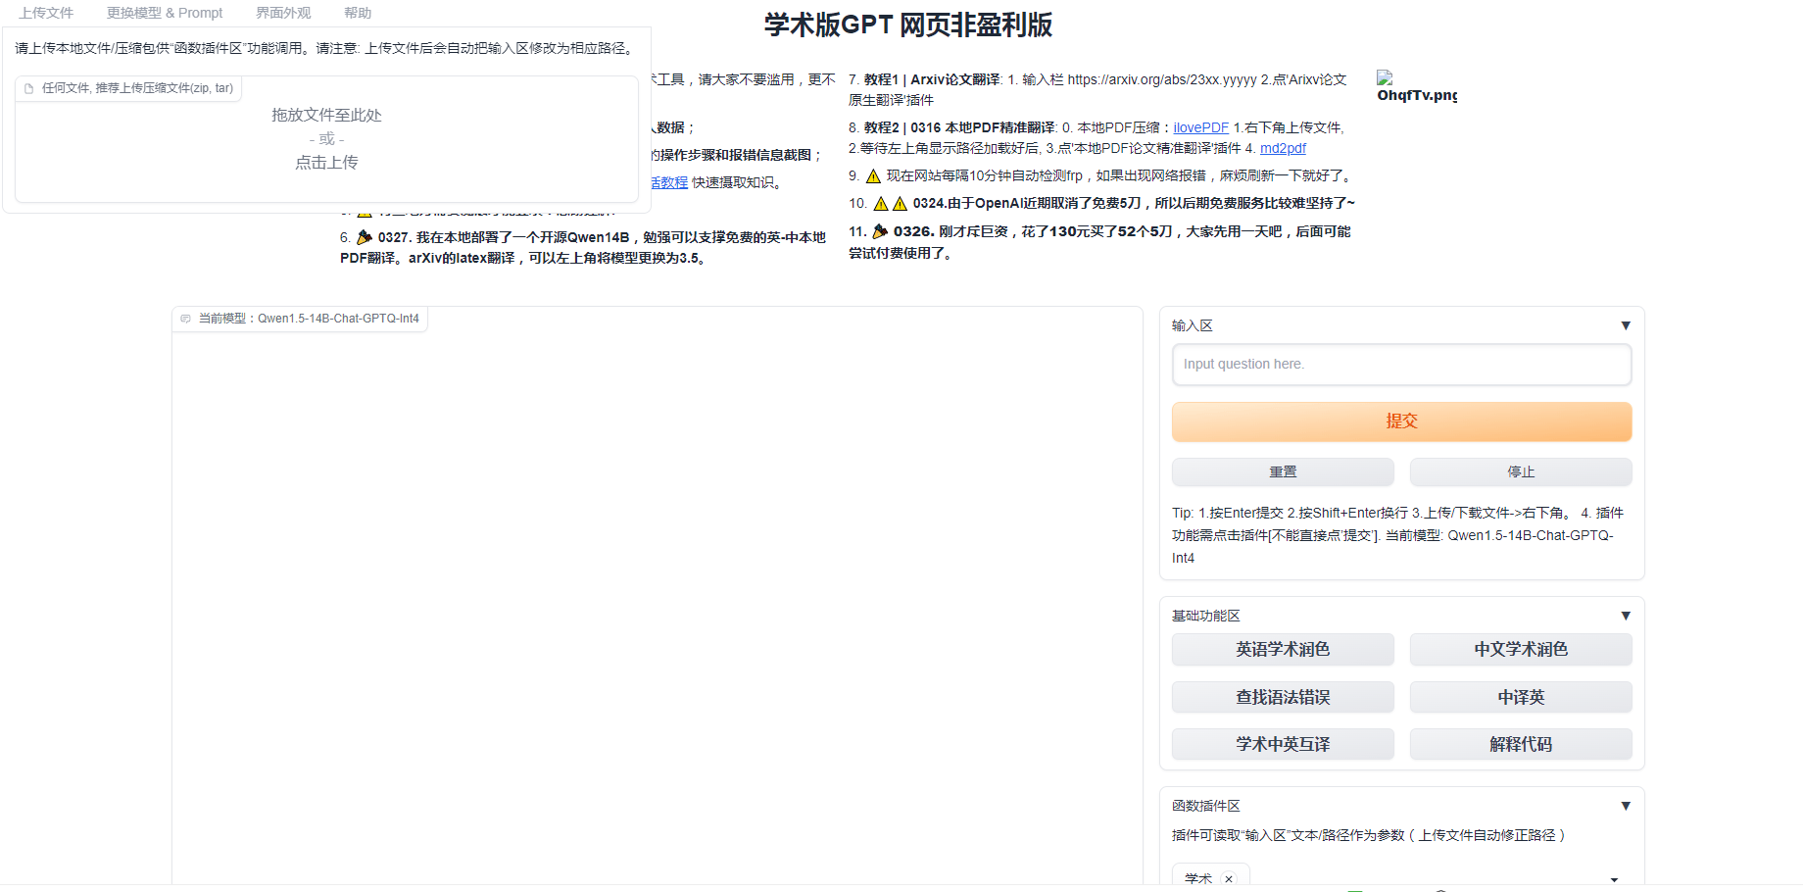
Task: Open the 界面外观 menu
Action: tap(283, 13)
